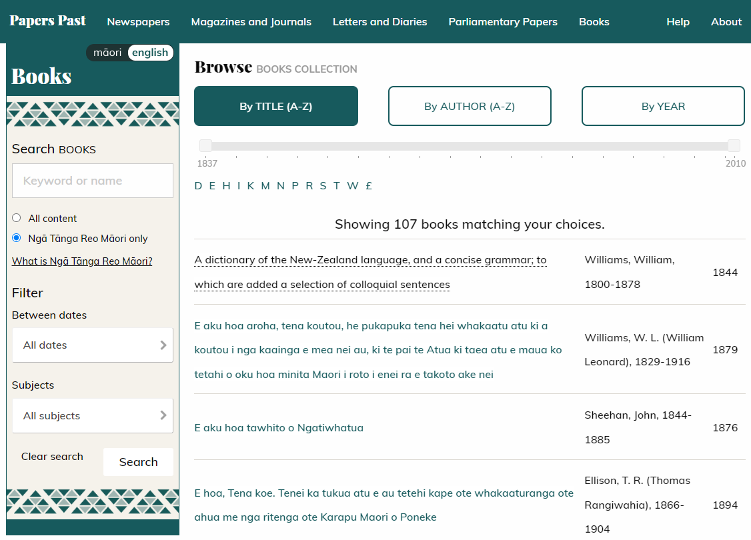Visit the 'Letters and Diaries' collection

click(x=380, y=21)
